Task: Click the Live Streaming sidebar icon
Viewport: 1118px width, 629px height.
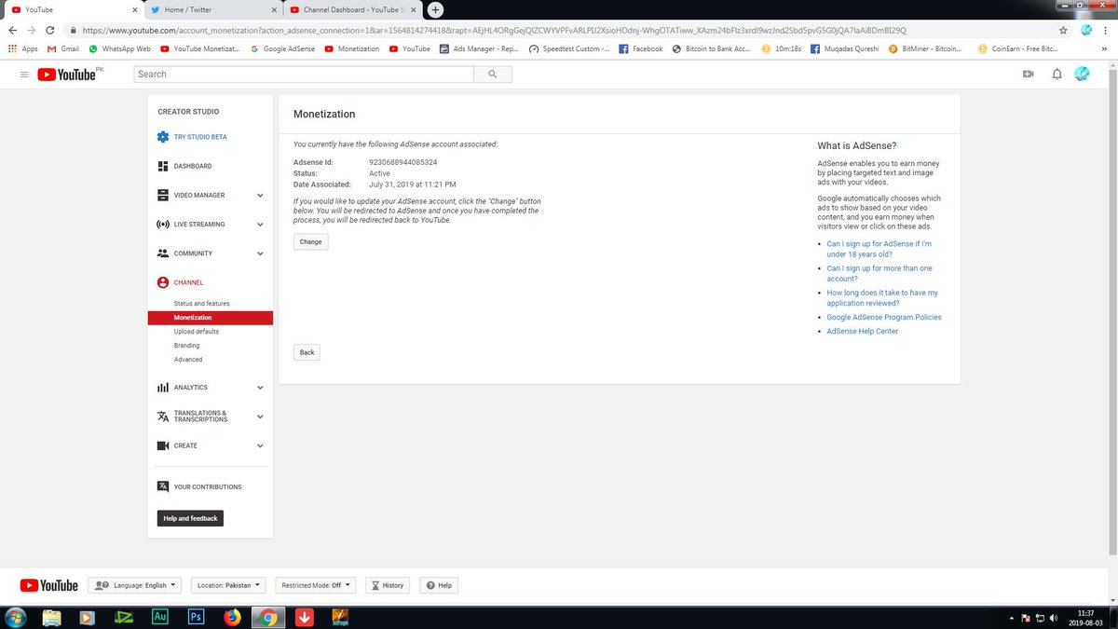Action: coord(163,225)
